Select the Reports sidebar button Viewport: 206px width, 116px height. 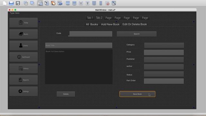pos(23,80)
